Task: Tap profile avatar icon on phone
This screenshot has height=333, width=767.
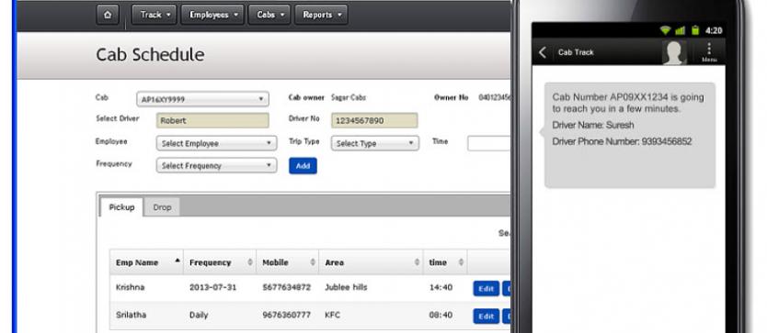Action: pos(674,52)
